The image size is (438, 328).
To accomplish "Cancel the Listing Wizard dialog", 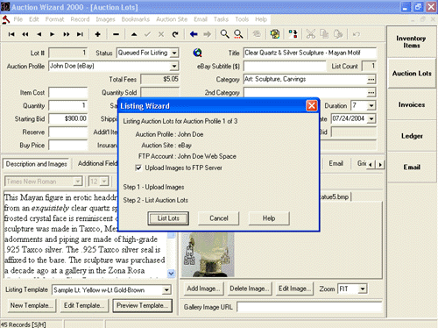I will point(219,218).
